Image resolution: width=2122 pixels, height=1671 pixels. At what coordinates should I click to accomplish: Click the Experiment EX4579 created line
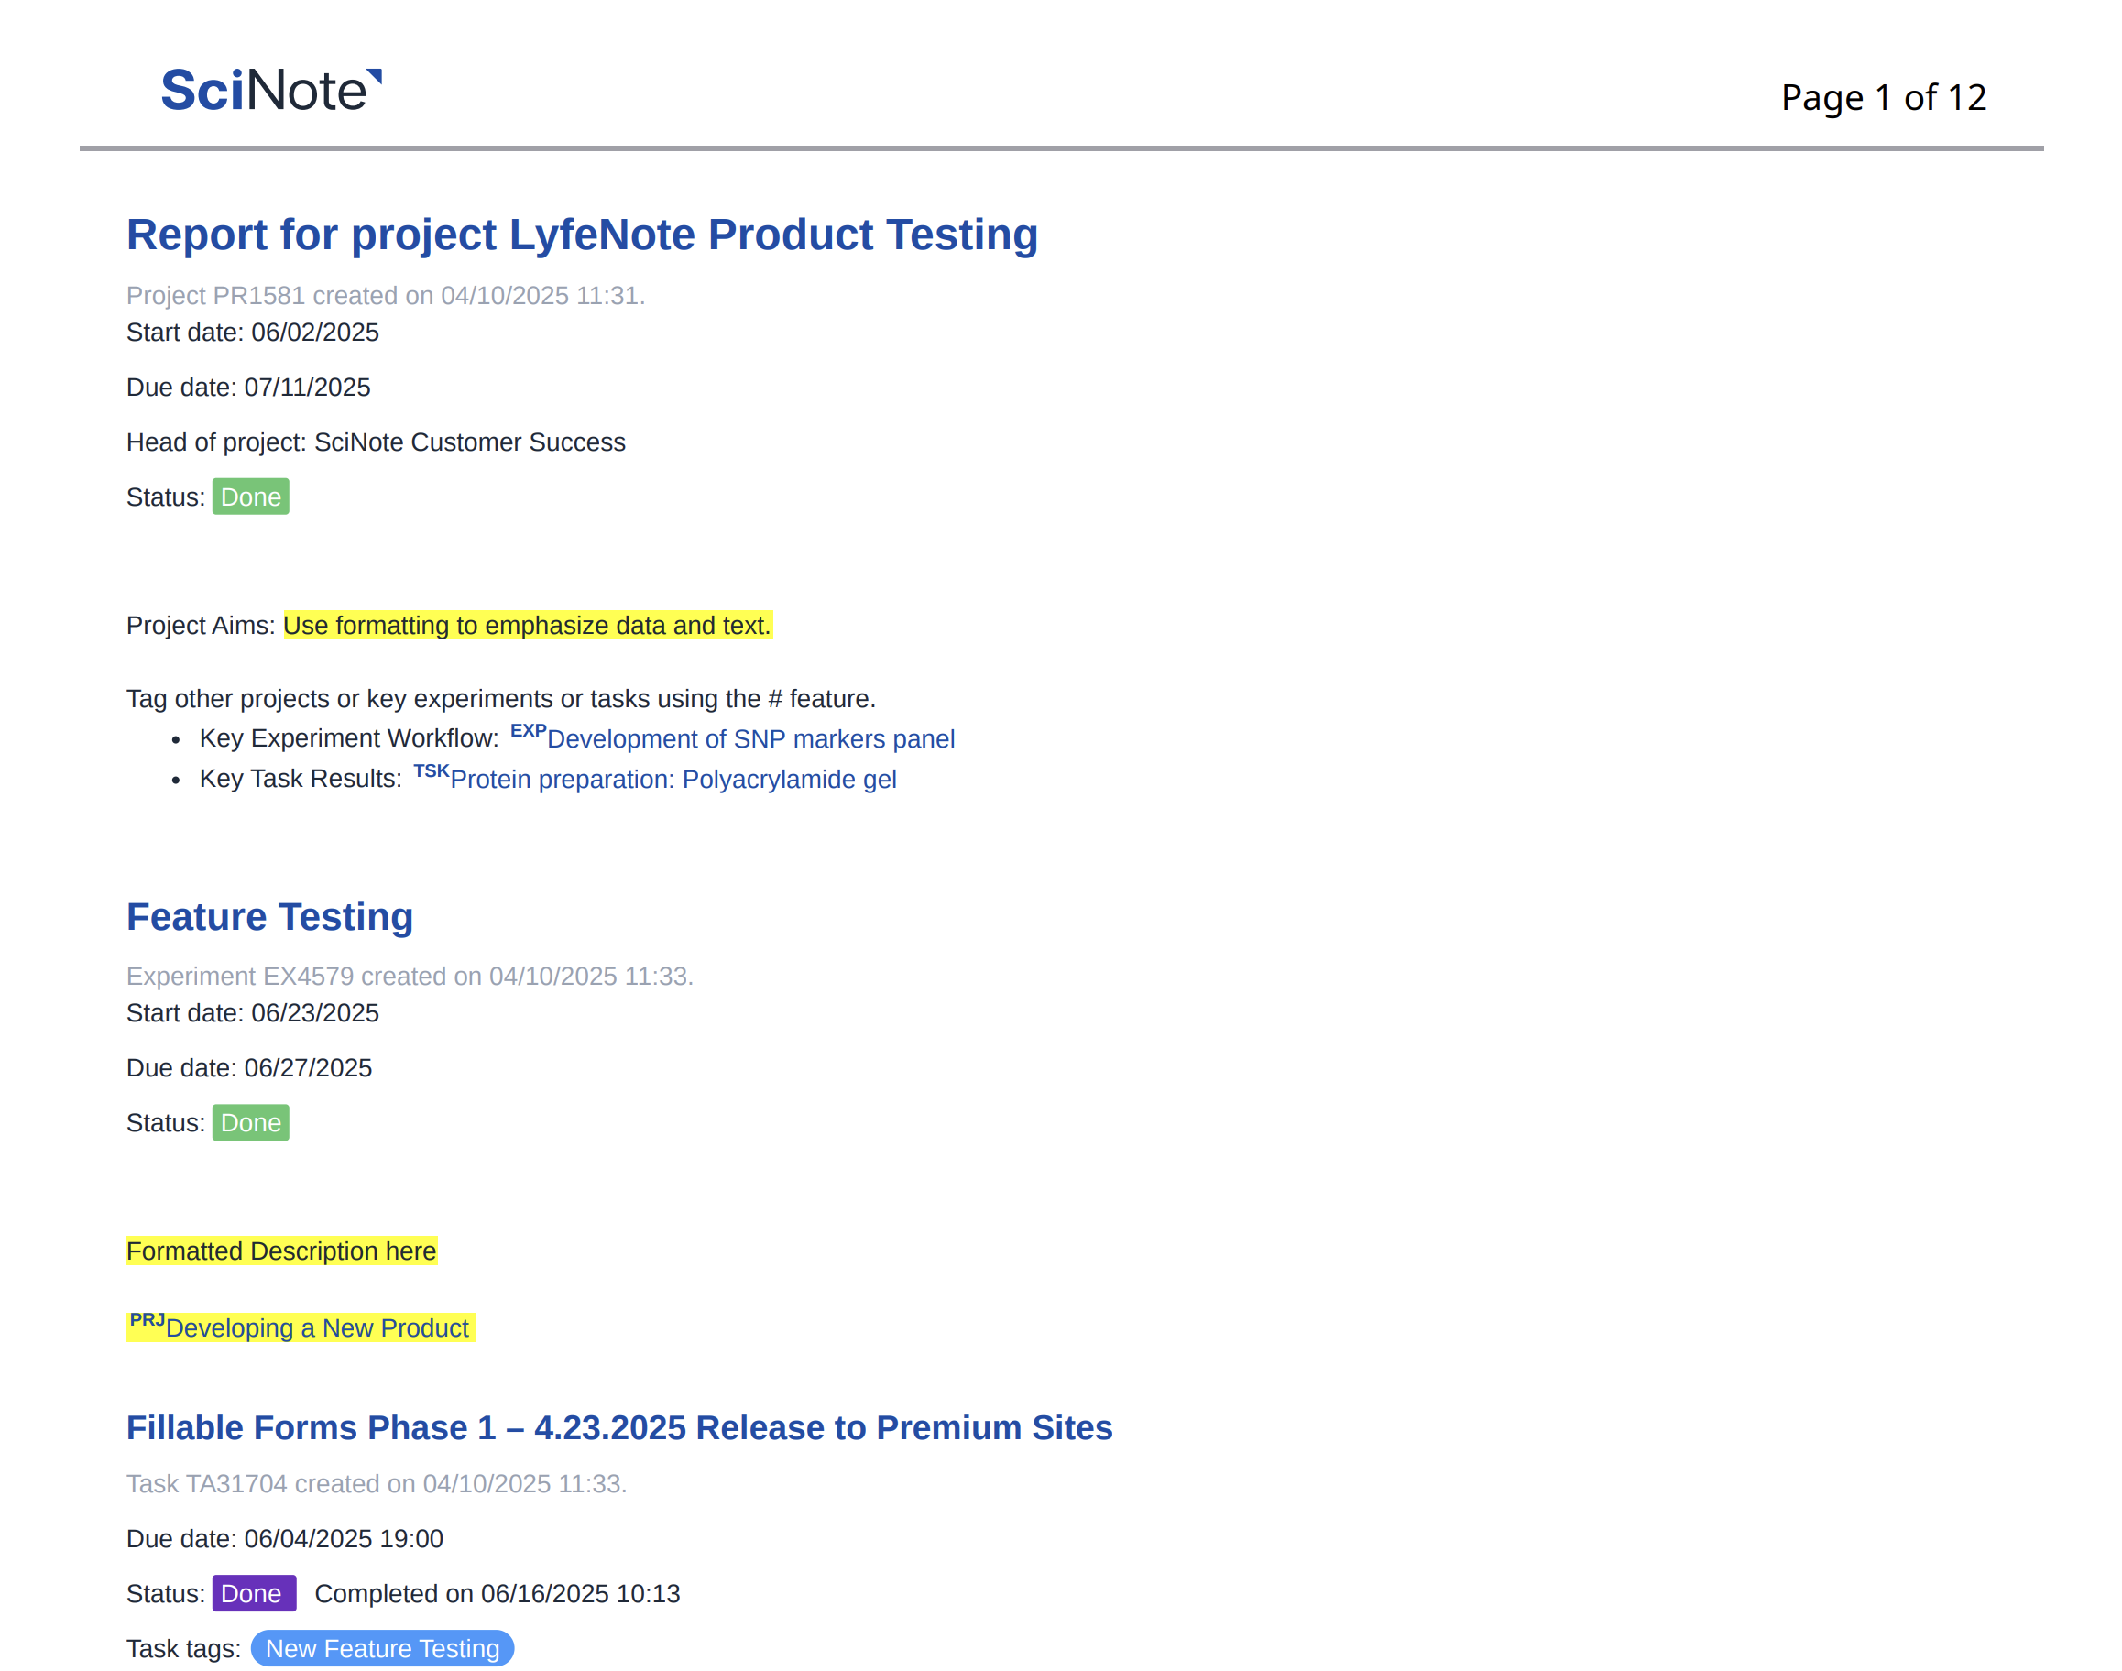tap(409, 977)
